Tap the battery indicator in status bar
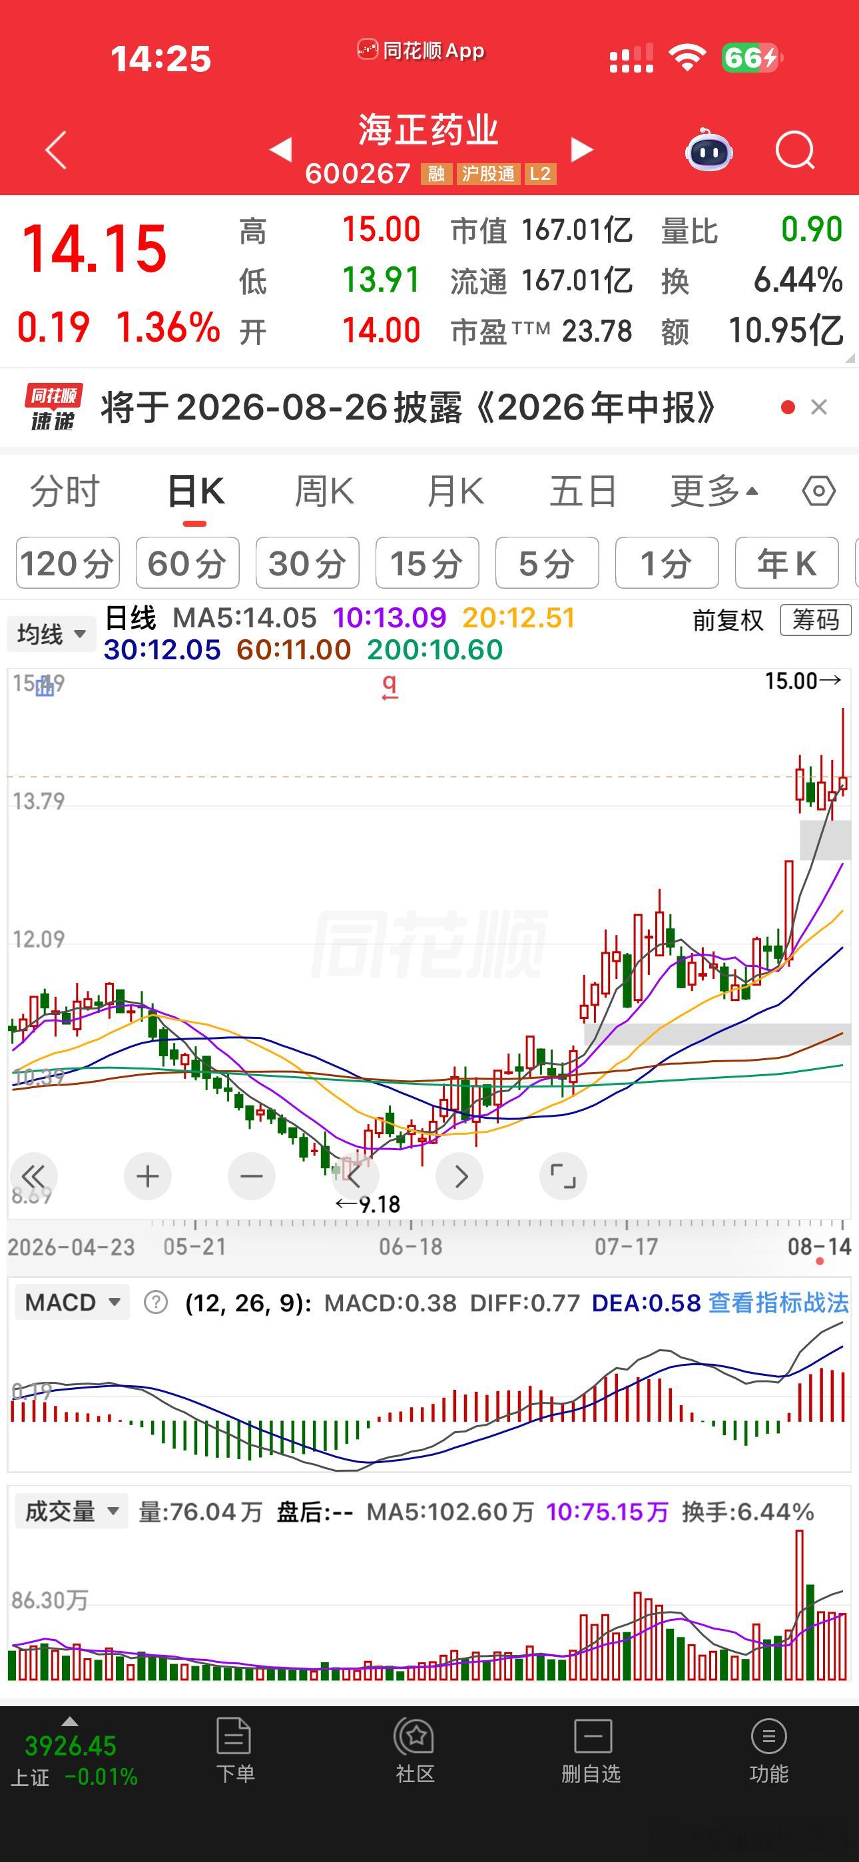859x1862 pixels. tap(752, 57)
